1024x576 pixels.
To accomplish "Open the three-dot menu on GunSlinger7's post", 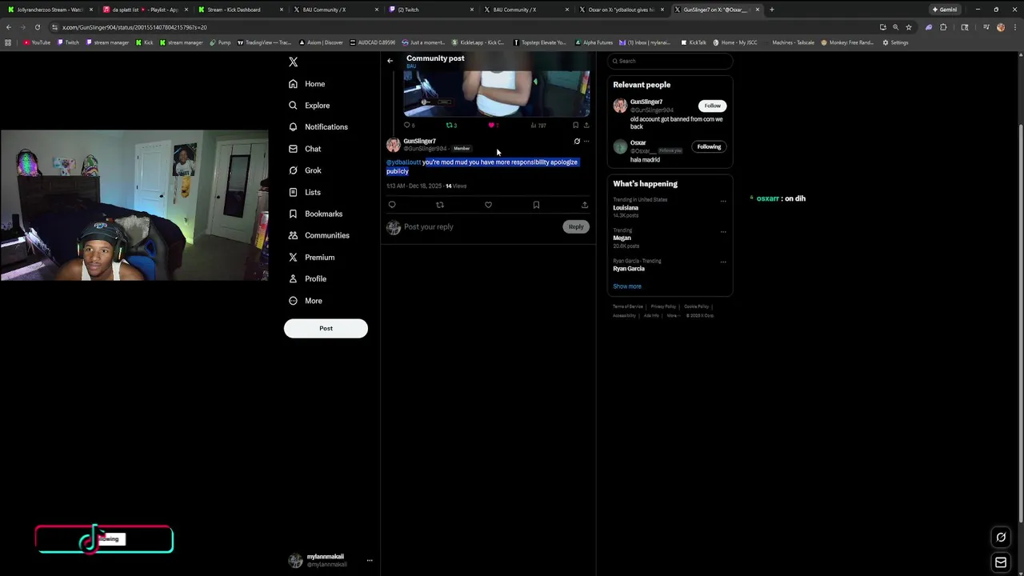I will click(586, 142).
